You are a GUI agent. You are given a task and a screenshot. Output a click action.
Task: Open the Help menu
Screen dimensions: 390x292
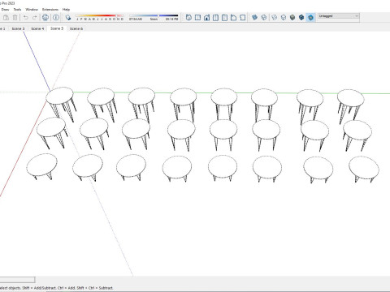(x=66, y=10)
